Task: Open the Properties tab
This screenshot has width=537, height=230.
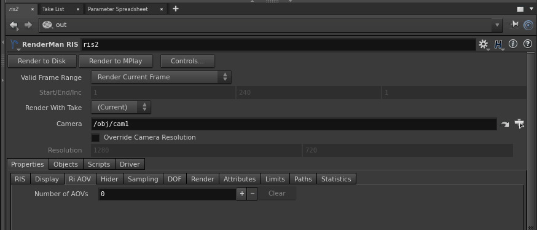Action: tap(28, 164)
